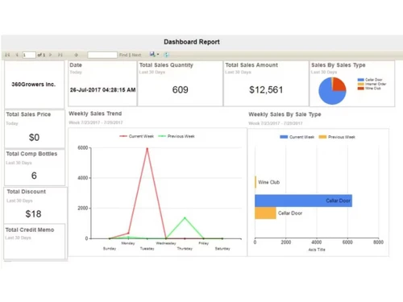Screen dimensions: 403x302
Task: Click the 360Growers Inc. company name
Action: tap(34, 85)
